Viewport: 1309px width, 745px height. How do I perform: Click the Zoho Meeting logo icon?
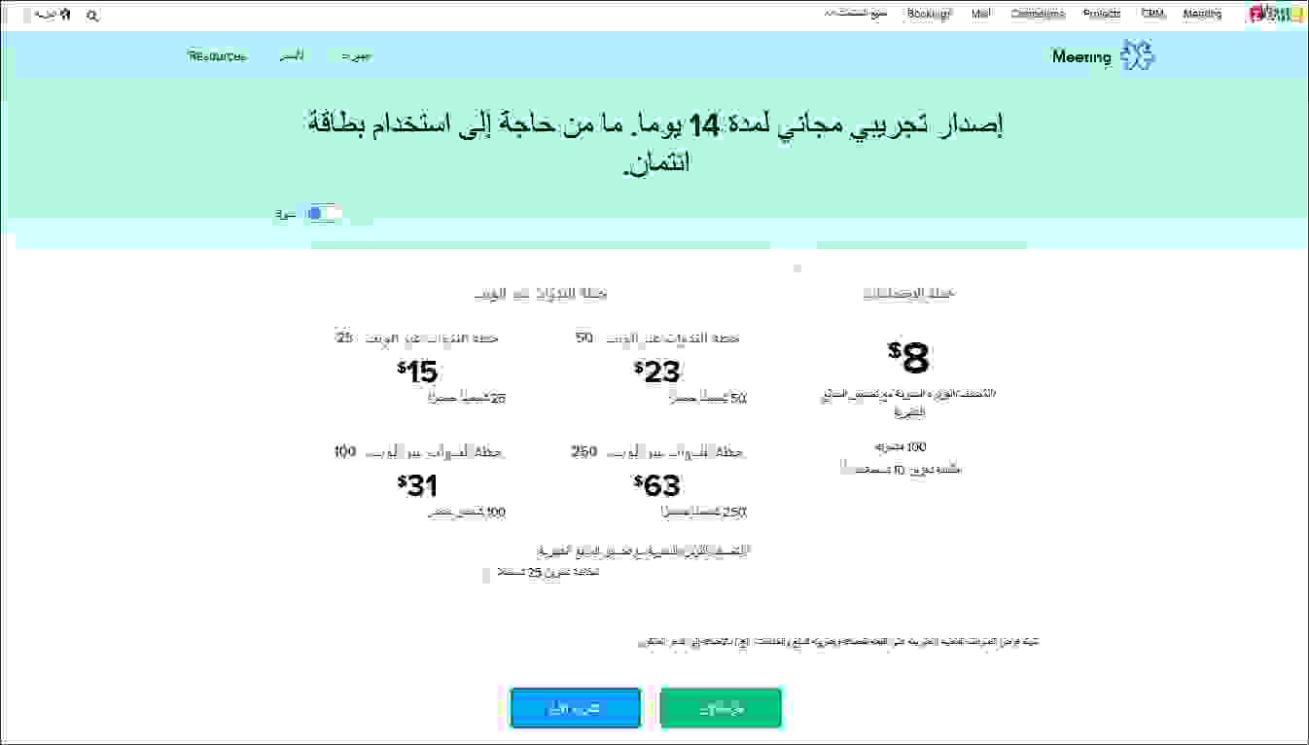1138,55
